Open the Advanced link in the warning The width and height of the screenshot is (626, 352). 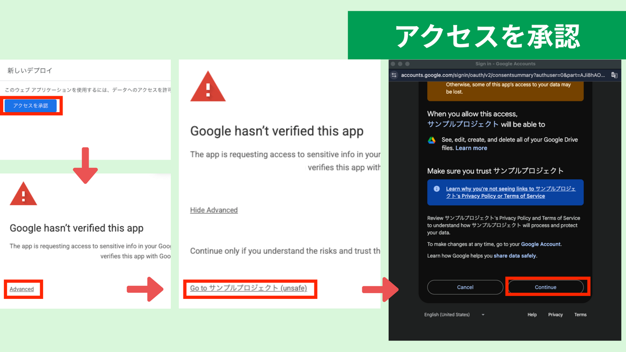22,289
